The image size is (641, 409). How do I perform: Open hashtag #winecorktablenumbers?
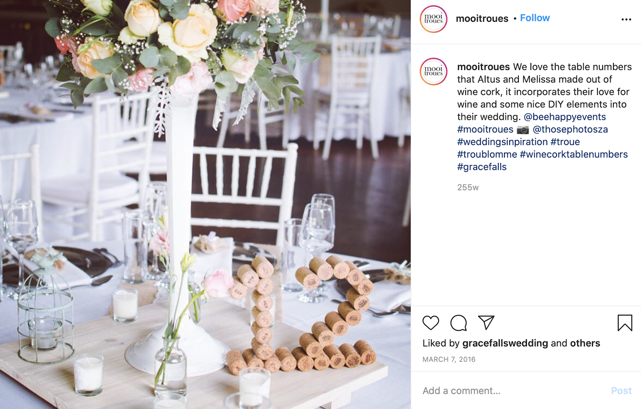pos(574,154)
